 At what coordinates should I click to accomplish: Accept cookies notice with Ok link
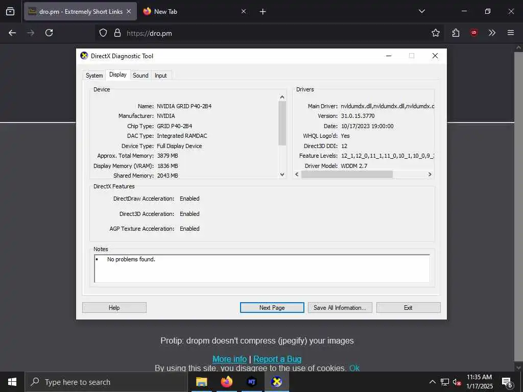point(354,368)
